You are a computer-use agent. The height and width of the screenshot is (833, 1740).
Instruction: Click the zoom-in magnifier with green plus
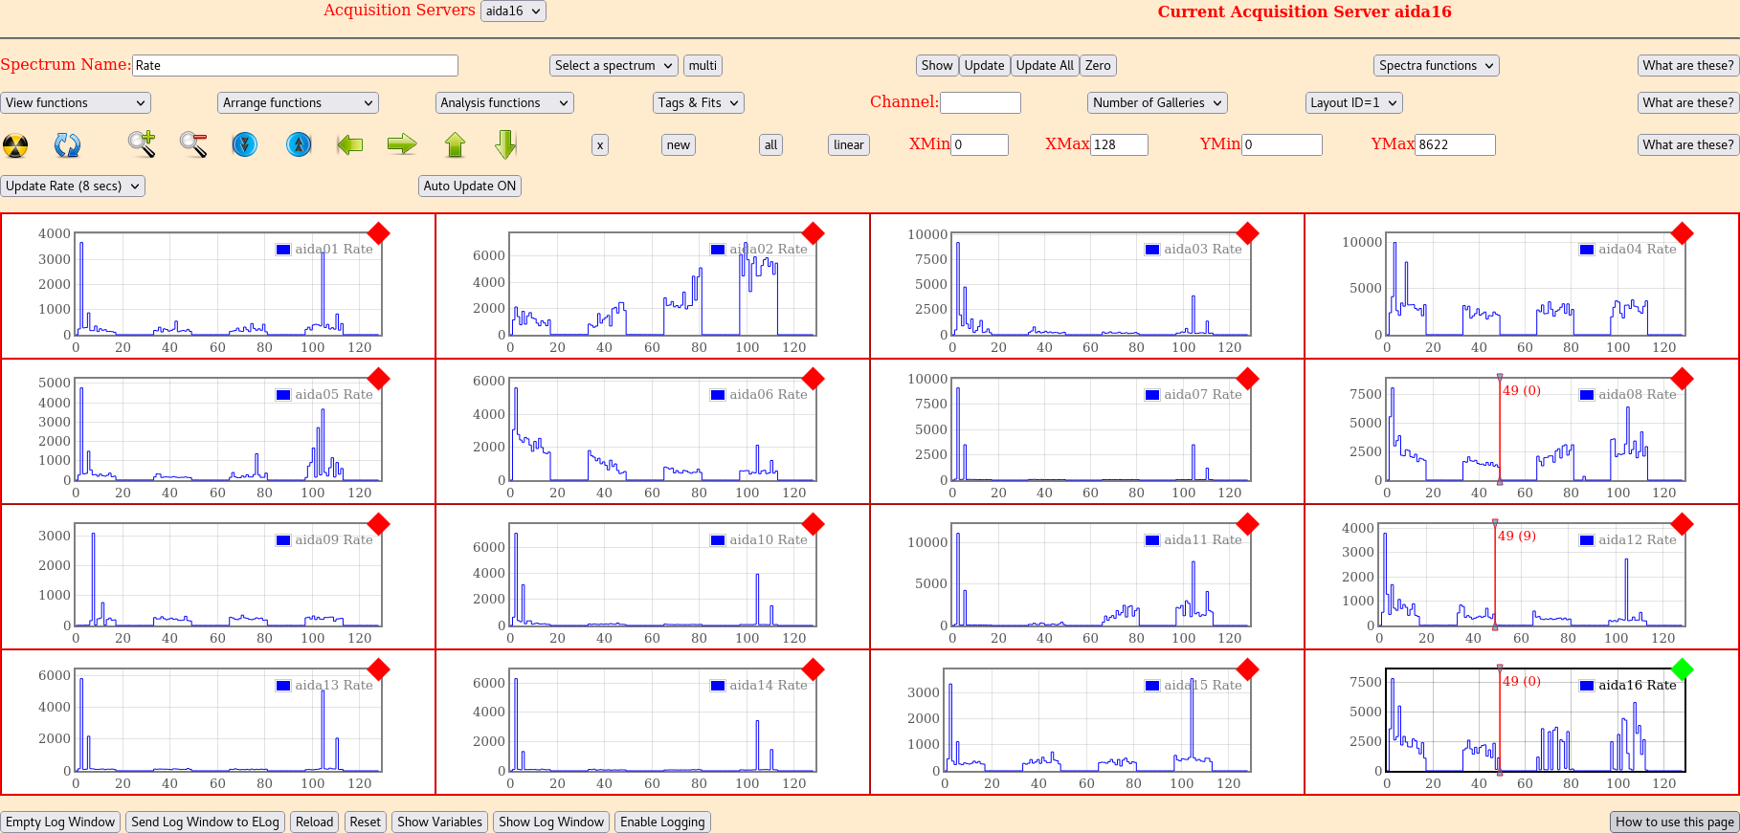(142, 144)
